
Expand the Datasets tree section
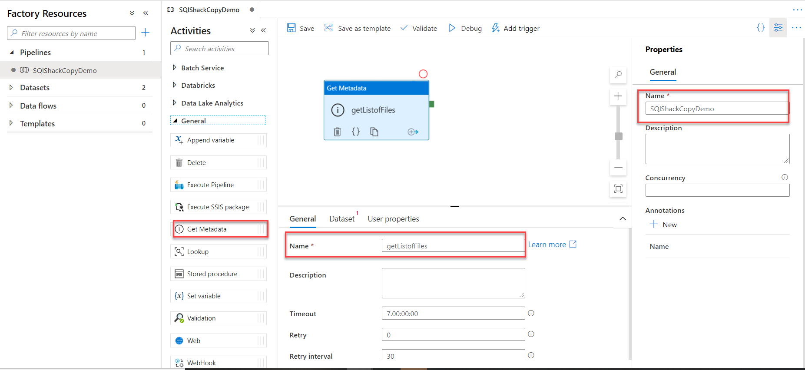(11, 88)
